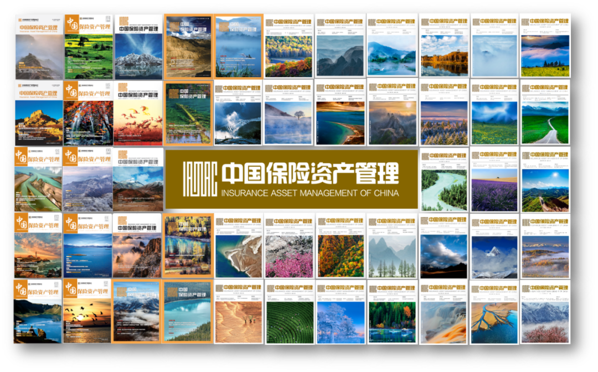This screenshot has width=598, height=372.
Task: Select the lighthouse coast at orange sunset cover
Action: [38, 245]
